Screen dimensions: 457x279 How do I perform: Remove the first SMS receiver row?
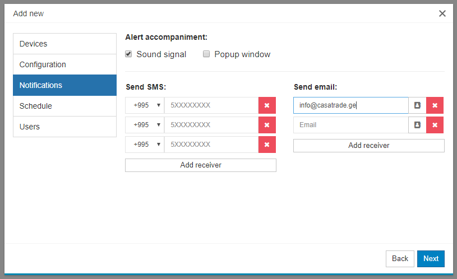pyautogui.click(x=267, y=105)
